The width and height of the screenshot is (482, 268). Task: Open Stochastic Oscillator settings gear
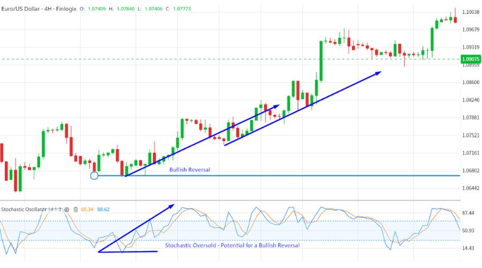click(x=67, y=209)
